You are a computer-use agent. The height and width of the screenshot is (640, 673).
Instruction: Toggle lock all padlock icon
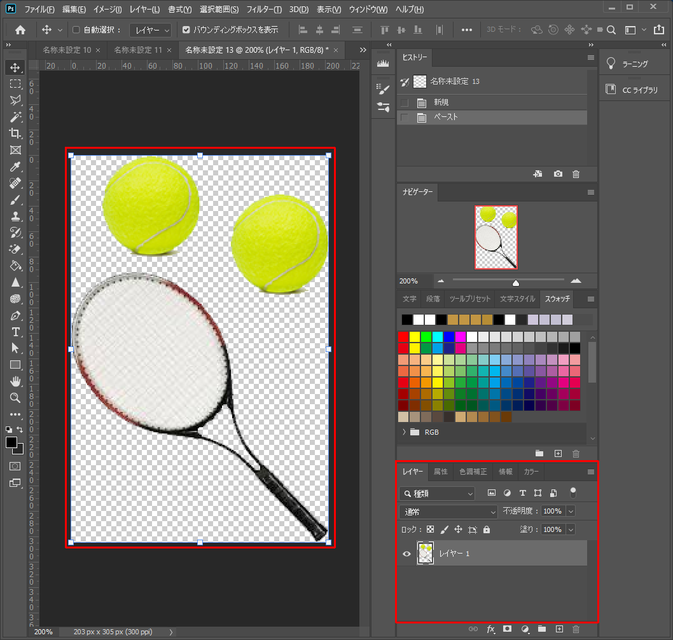coord(486,529)
